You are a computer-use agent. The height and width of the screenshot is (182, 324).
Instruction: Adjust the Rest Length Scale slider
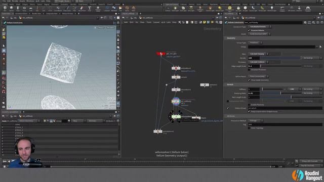coord(291,97)
